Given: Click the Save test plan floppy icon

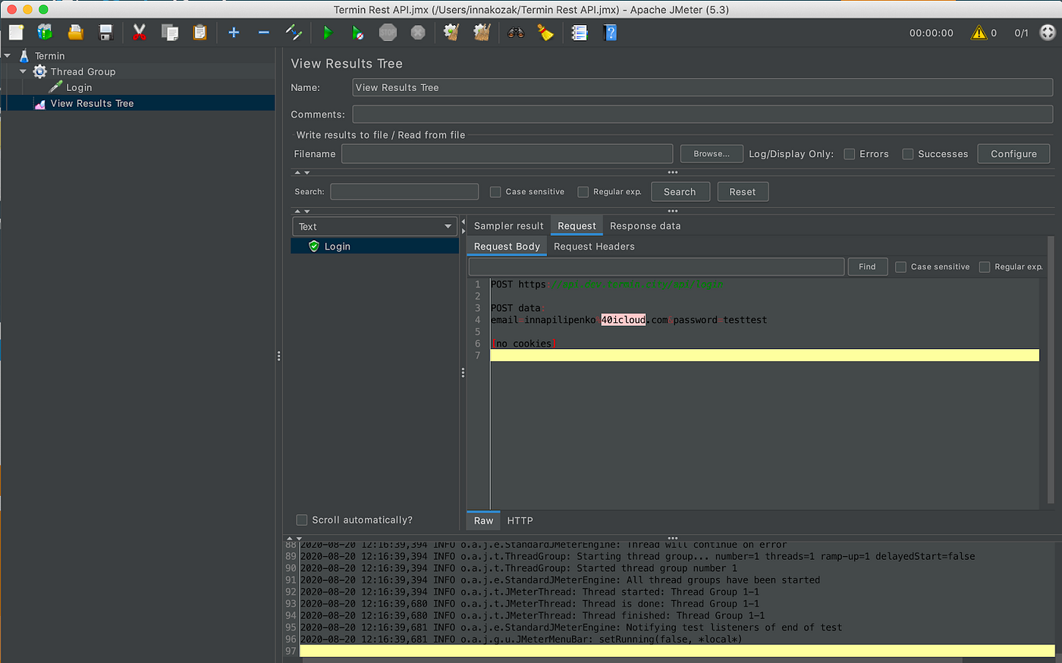Looking at the screenshot, I should [106, 33].
